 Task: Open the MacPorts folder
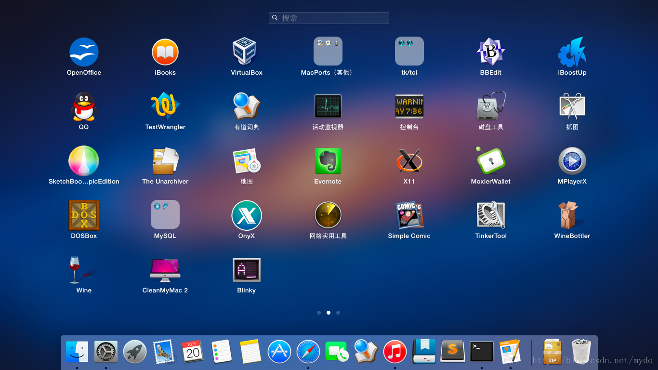(328, 51)
